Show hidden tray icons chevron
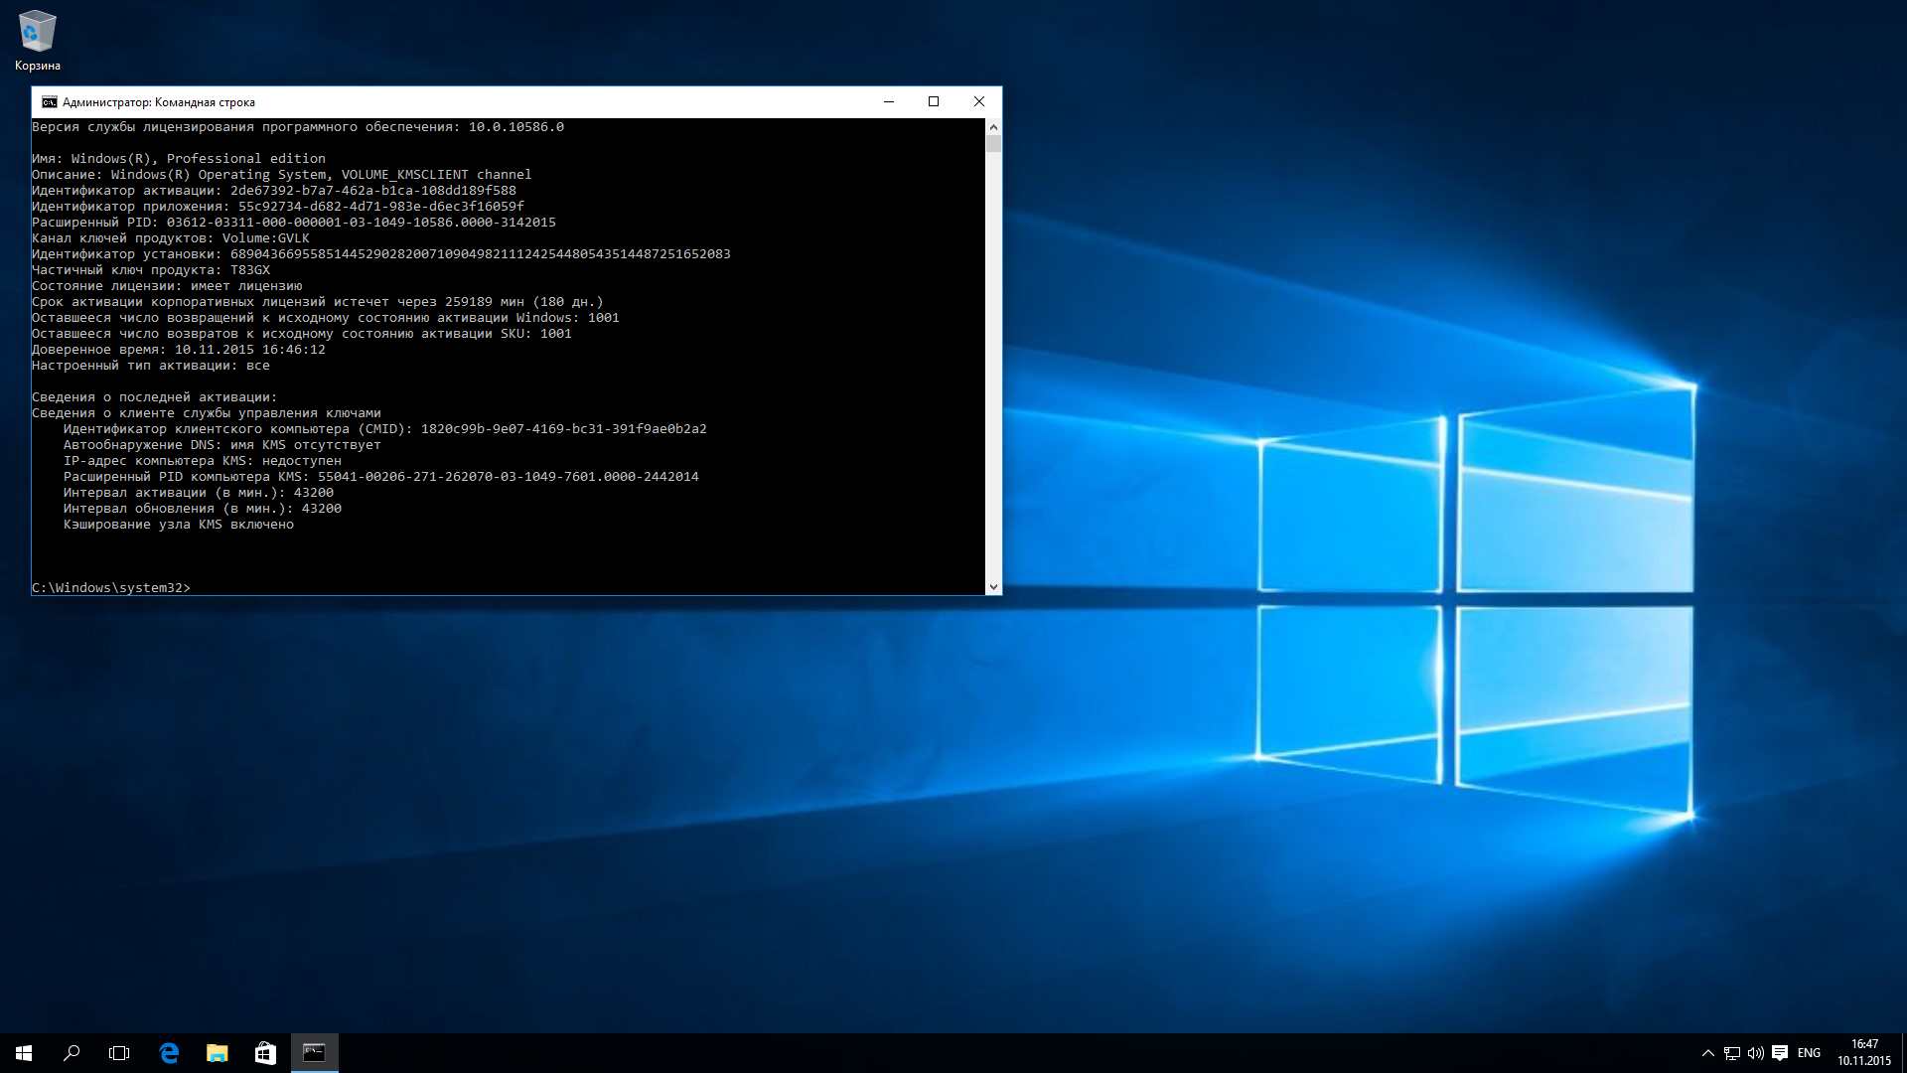The width and height of the screenshot is (1907, 1073). [1707, 1053]
